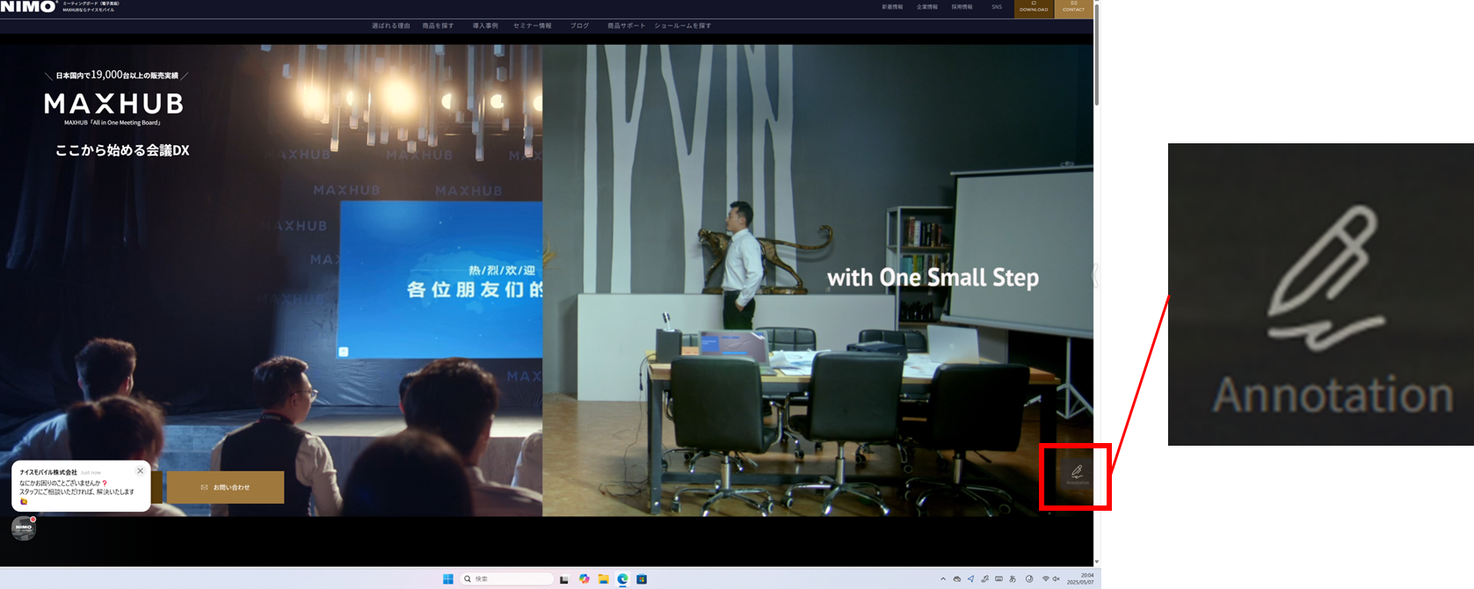The width and height of the screenshot is (1474, 589).
Task: Open the CONTACT button in the header
Action: click(1073, 8)
